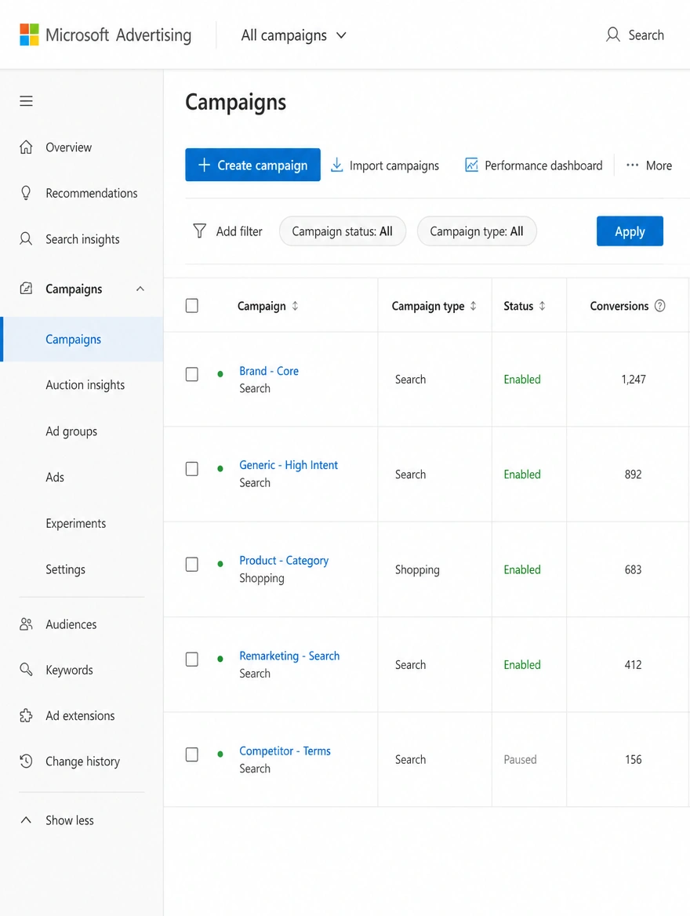
Task: Go to Overview in sidebar
Action: tap(69, 147)
